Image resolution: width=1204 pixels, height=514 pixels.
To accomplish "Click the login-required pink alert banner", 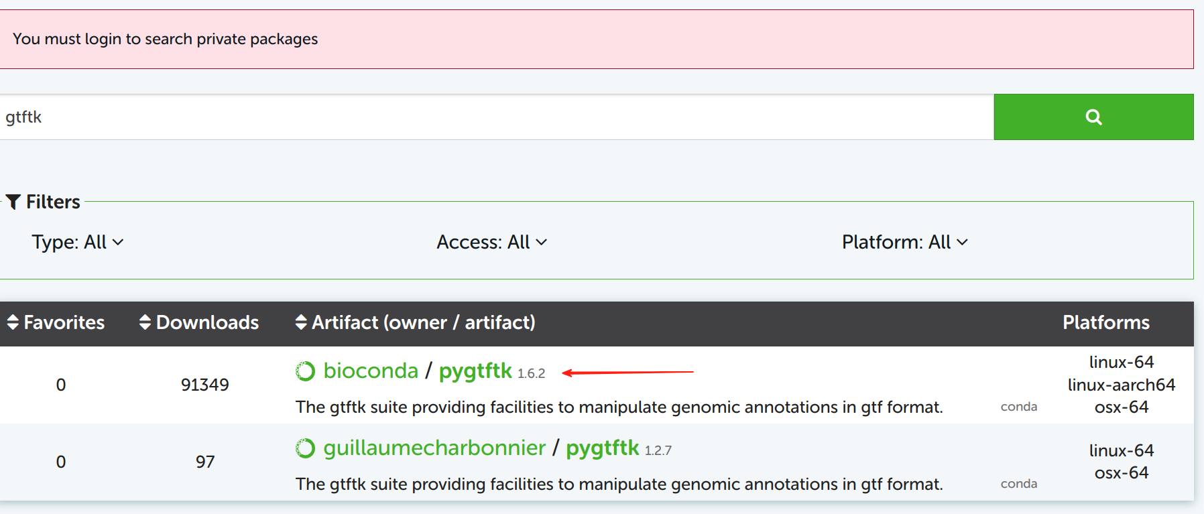I will point(595,39).
